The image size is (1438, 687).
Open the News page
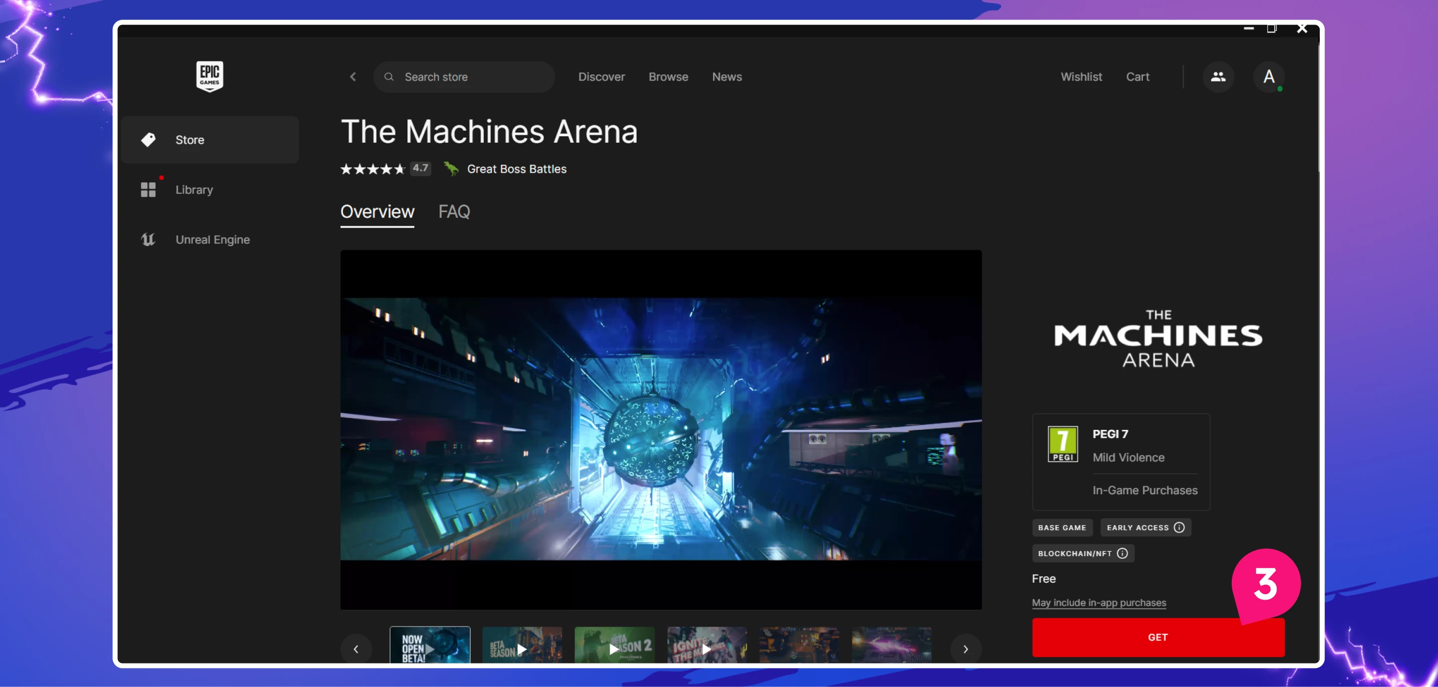(x=727, y=76)
